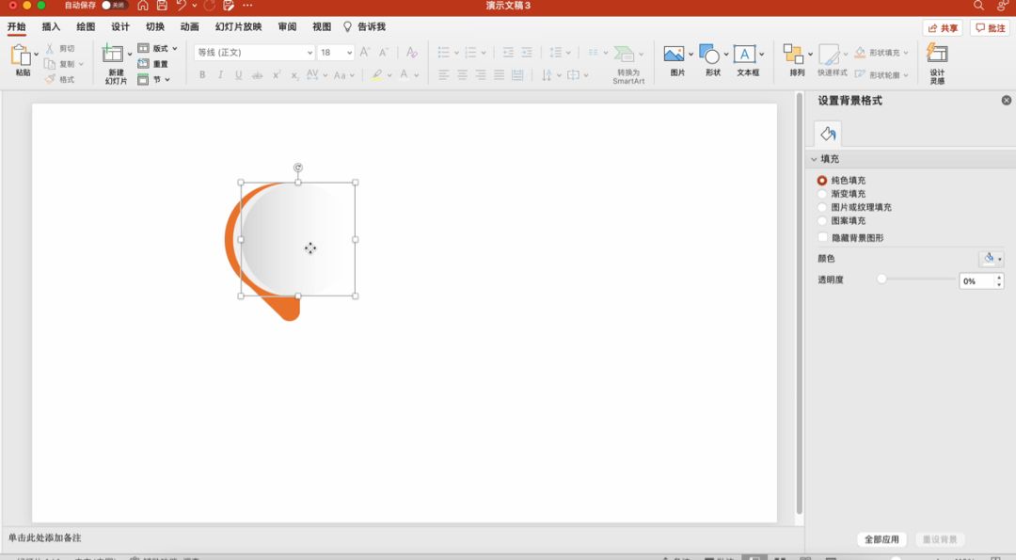1016x560 pixels.
Task: Select Picture or texture fill (图片或纹理填充)
Action: click(821, 207)
